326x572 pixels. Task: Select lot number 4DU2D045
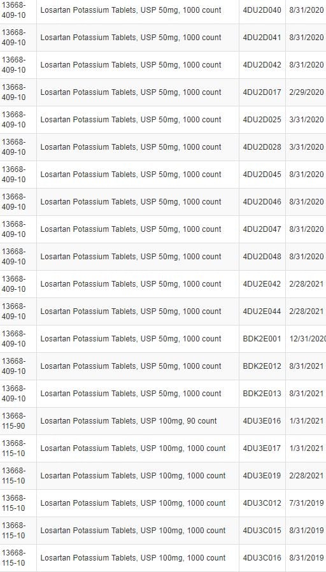[262, 175]
